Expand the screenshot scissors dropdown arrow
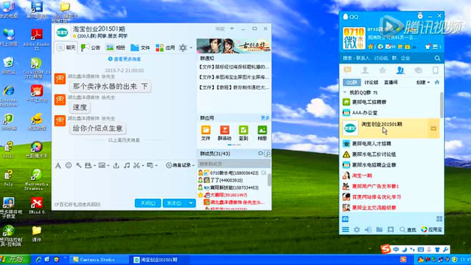471x265 pixels. coord(142,166)
